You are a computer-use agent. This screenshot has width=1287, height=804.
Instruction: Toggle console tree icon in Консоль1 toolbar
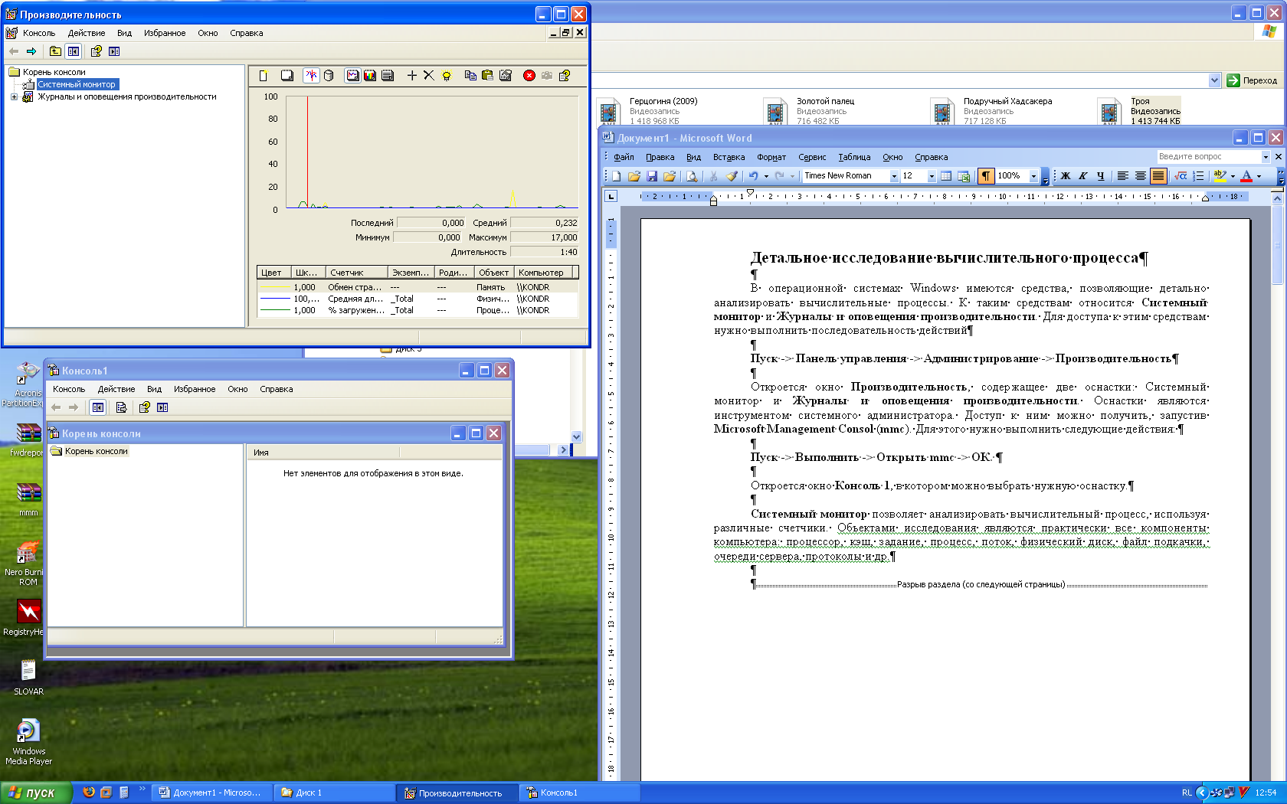(x=98, y=407)
